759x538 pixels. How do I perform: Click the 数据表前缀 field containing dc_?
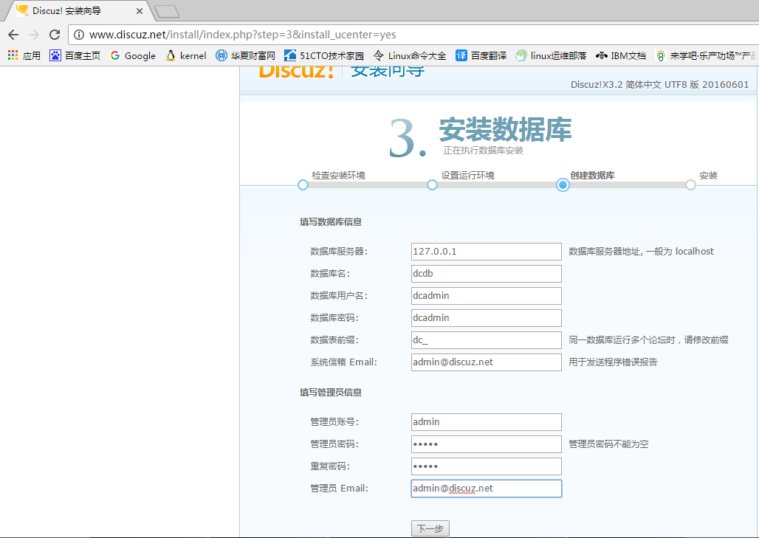(487, 340)
